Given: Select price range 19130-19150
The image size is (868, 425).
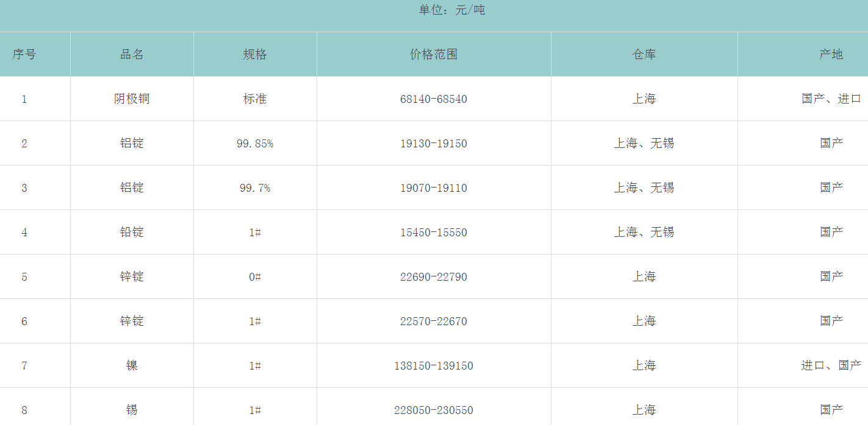Looking at the screenshot, I should click(x=434, y=144).
